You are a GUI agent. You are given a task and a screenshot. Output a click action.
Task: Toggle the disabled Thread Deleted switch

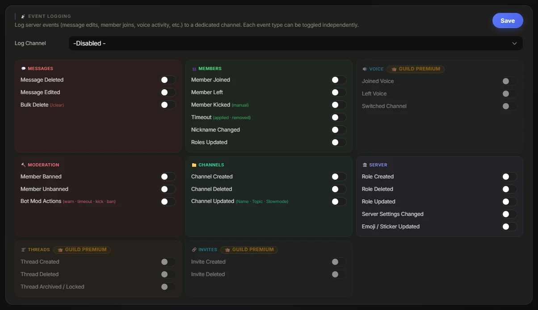pyautogui.click(x=168, y=274)
